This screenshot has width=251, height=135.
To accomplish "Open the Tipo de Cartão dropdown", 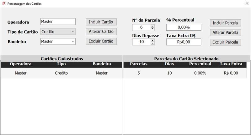I will [x=58, y=32].
